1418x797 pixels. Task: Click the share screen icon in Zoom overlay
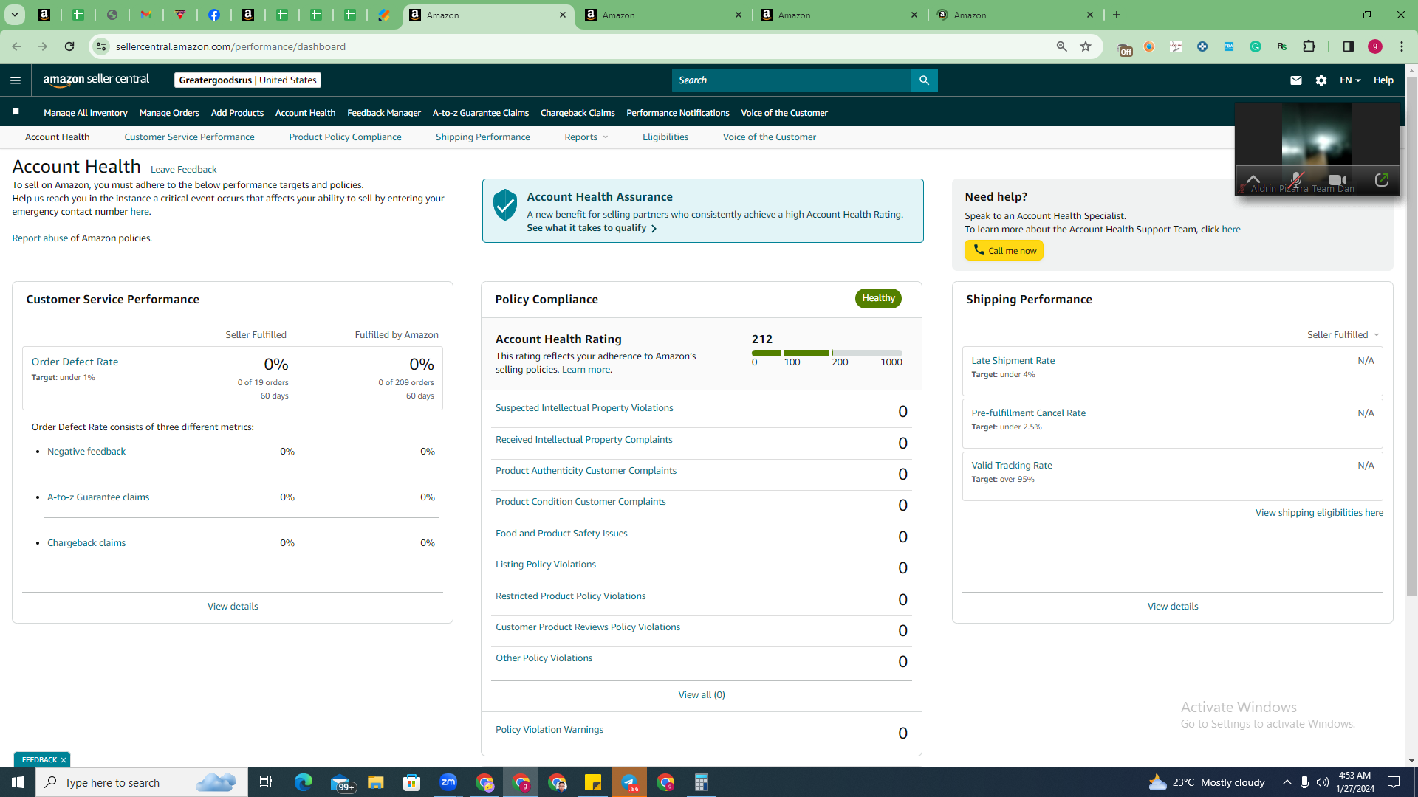pyautogui.click(x=1382, y=180)
